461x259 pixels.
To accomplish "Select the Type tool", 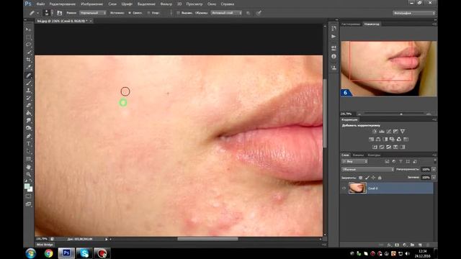I will coord(28,144).
